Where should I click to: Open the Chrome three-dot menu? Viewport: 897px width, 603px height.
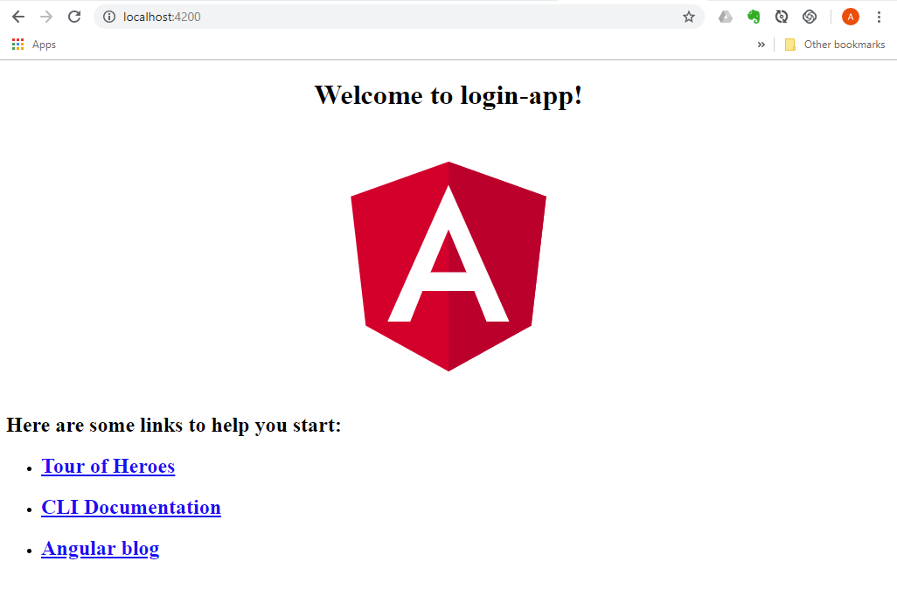click(878, 16)
